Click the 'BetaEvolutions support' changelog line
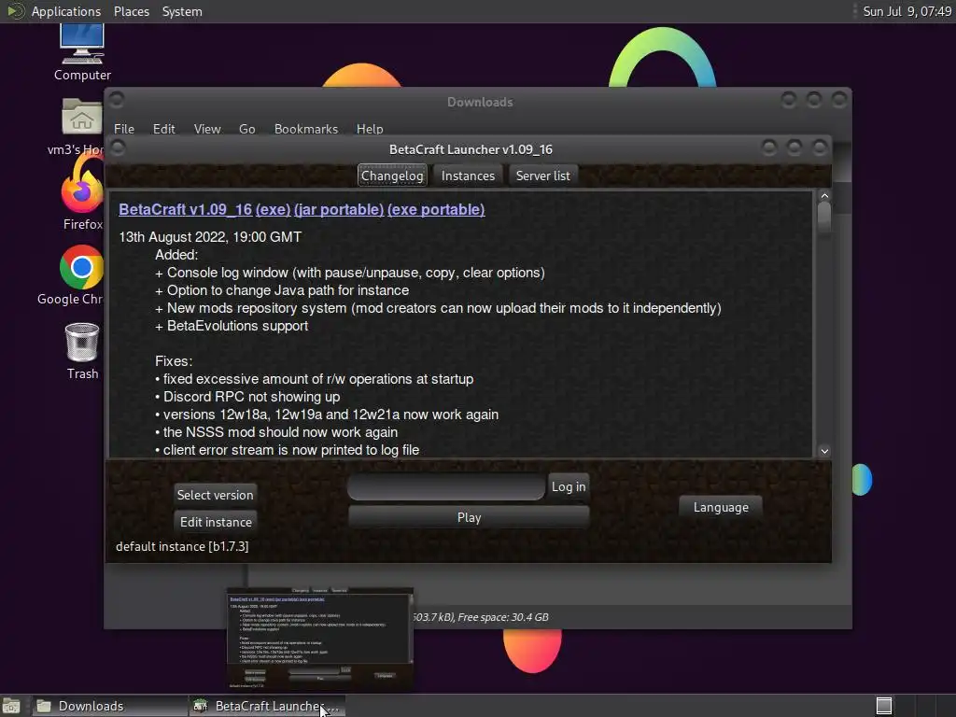 (232, 326)
